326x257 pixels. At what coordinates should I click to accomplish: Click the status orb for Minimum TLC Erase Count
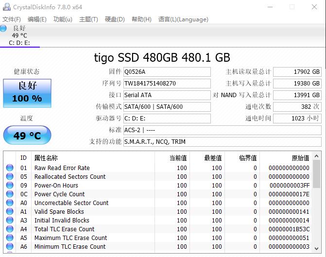point(10,246)
